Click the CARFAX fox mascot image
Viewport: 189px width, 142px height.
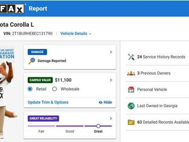(7, 100)
